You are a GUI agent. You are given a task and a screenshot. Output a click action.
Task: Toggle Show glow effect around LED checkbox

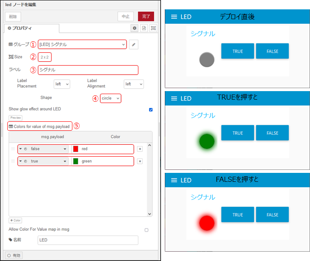pos(151,109)
